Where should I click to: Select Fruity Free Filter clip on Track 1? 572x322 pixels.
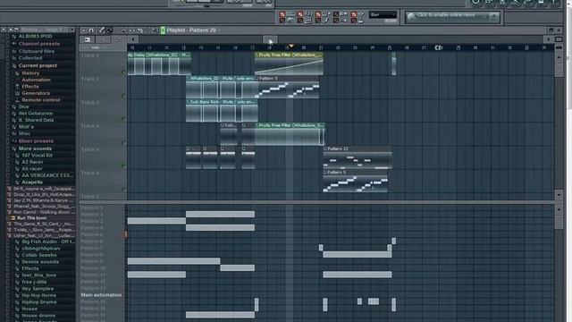289,64
